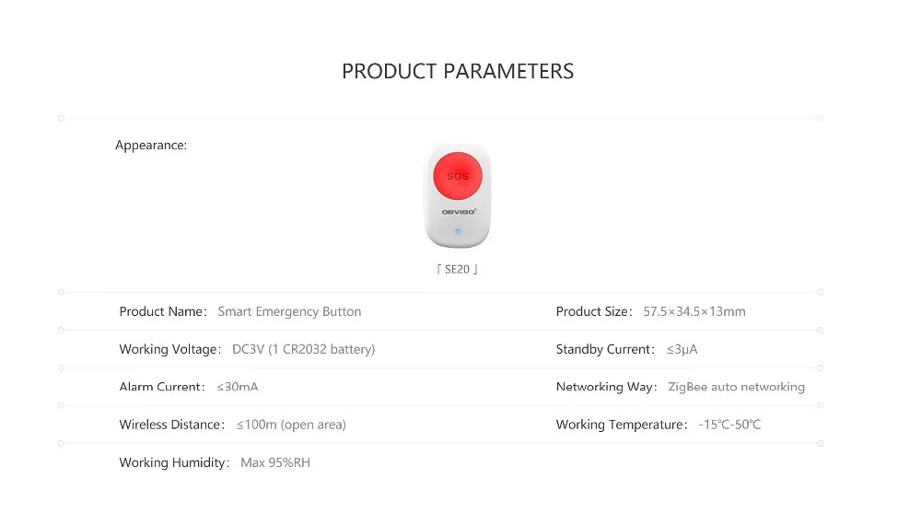The image size is (921, 513).
Task: Select the Working Temperature label
Action: tap(622, 426)
